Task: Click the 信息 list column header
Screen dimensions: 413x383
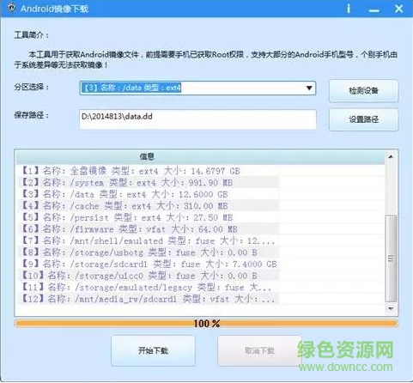Action: (200, 156)
